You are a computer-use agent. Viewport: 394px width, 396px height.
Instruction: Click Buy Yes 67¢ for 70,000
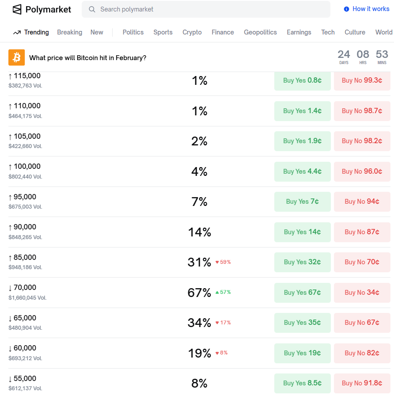click(302, 293)
